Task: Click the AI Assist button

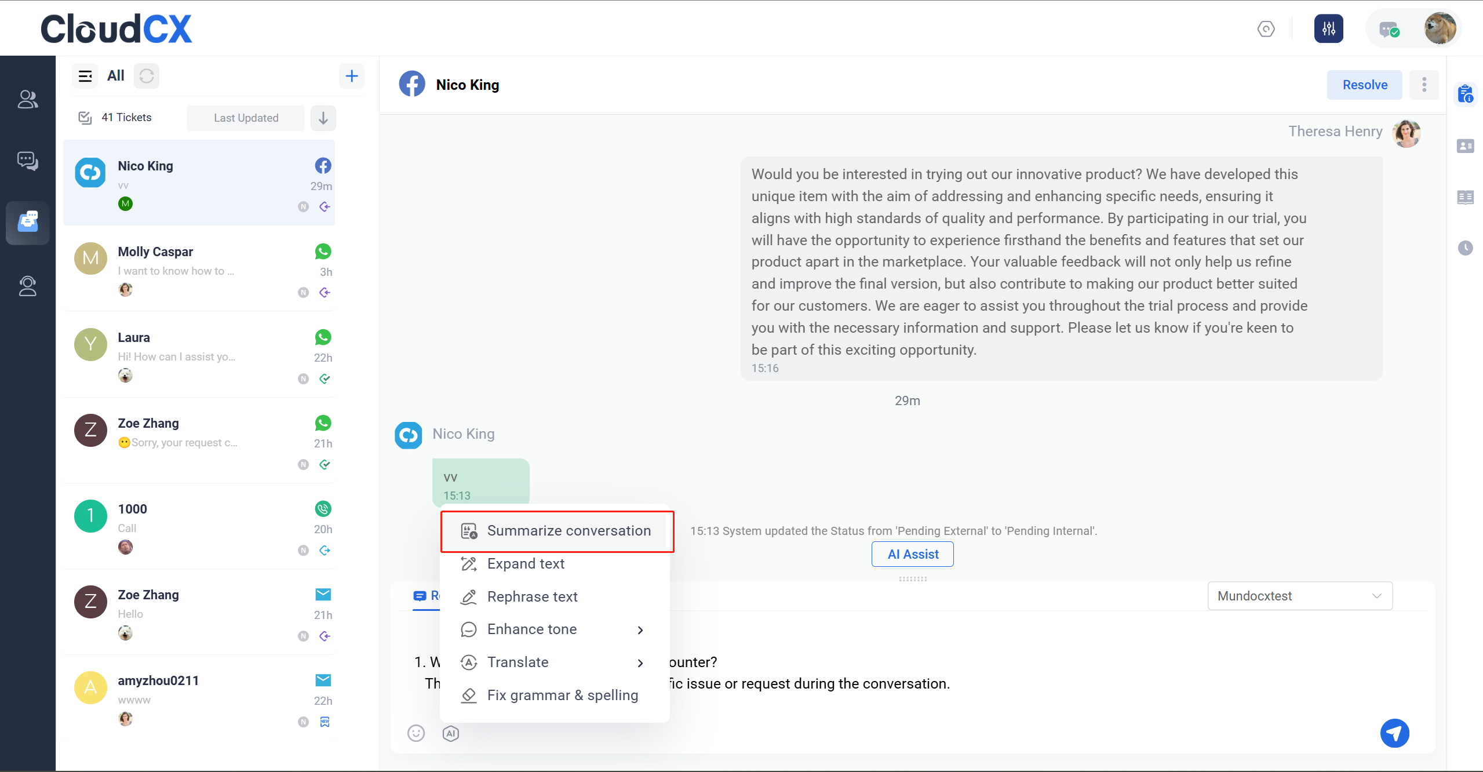Action: [x=912, y=554]
